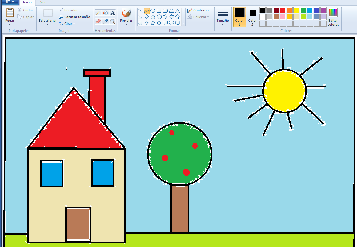Select the Fill with color tool
This screenshot has height=247, width=357.
tap(106, 12)
